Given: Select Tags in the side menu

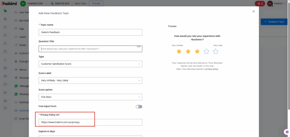Looking at the screenshot, I should coord(22,29).
